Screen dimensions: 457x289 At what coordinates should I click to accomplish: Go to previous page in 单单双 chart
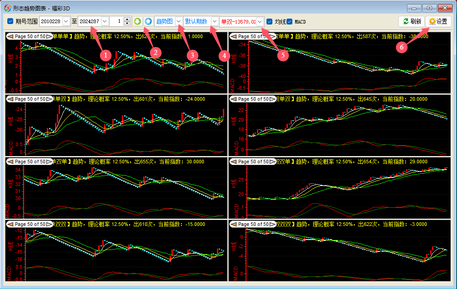pos(9,99)
